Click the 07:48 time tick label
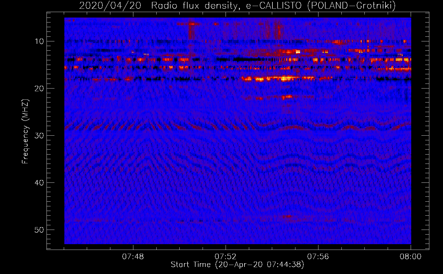Screen dimensions: 443x274 133,257
